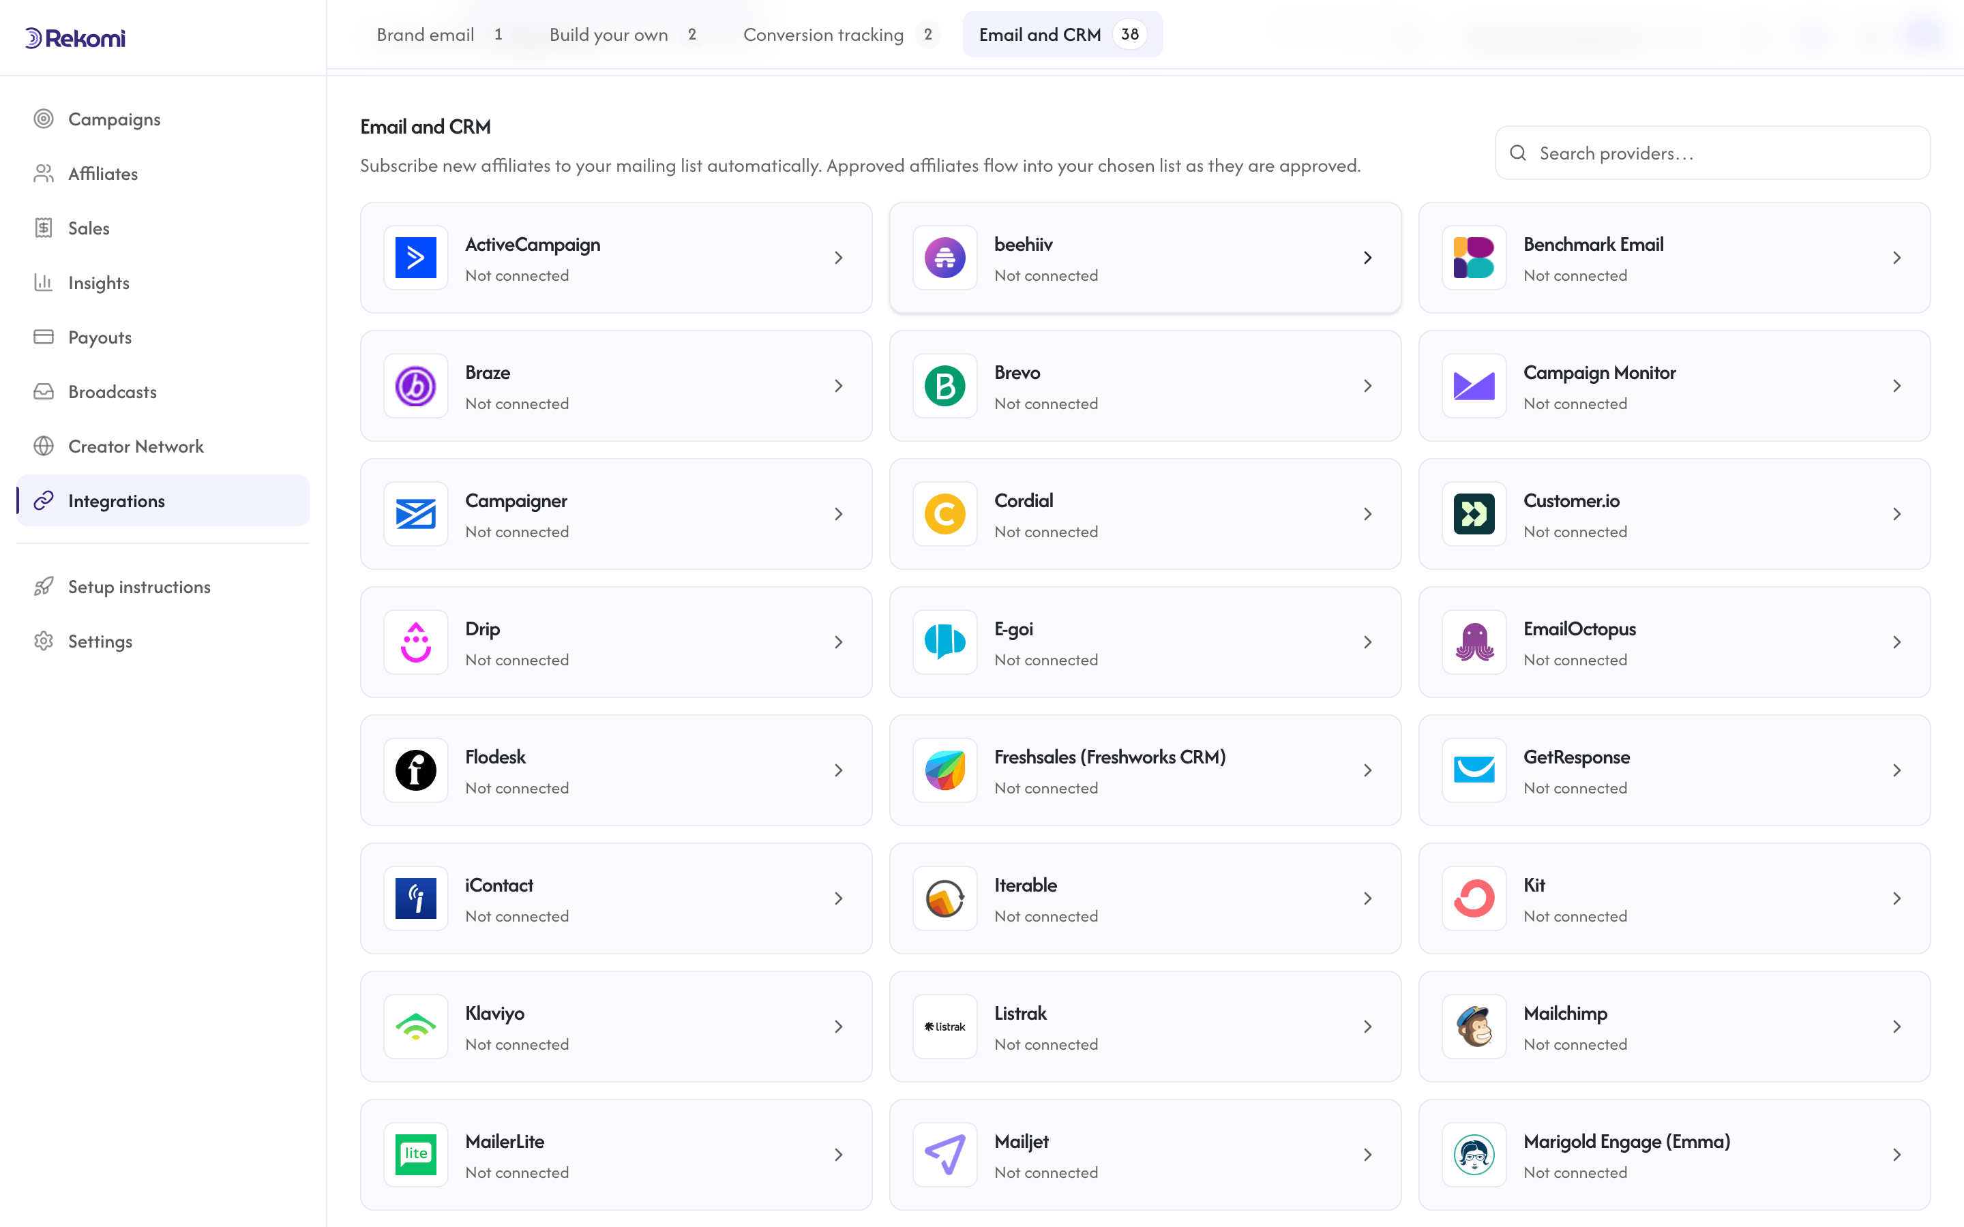Image resolution: width=1964 pixels, height=1227 pixels.
Task: Click the Marigold Engage (Emma) logo
Action: tap(1474, 1155)
